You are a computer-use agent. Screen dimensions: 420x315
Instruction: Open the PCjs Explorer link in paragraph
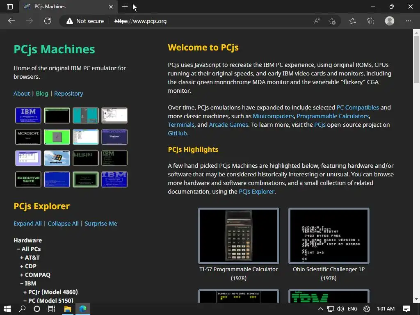point(257,192)
